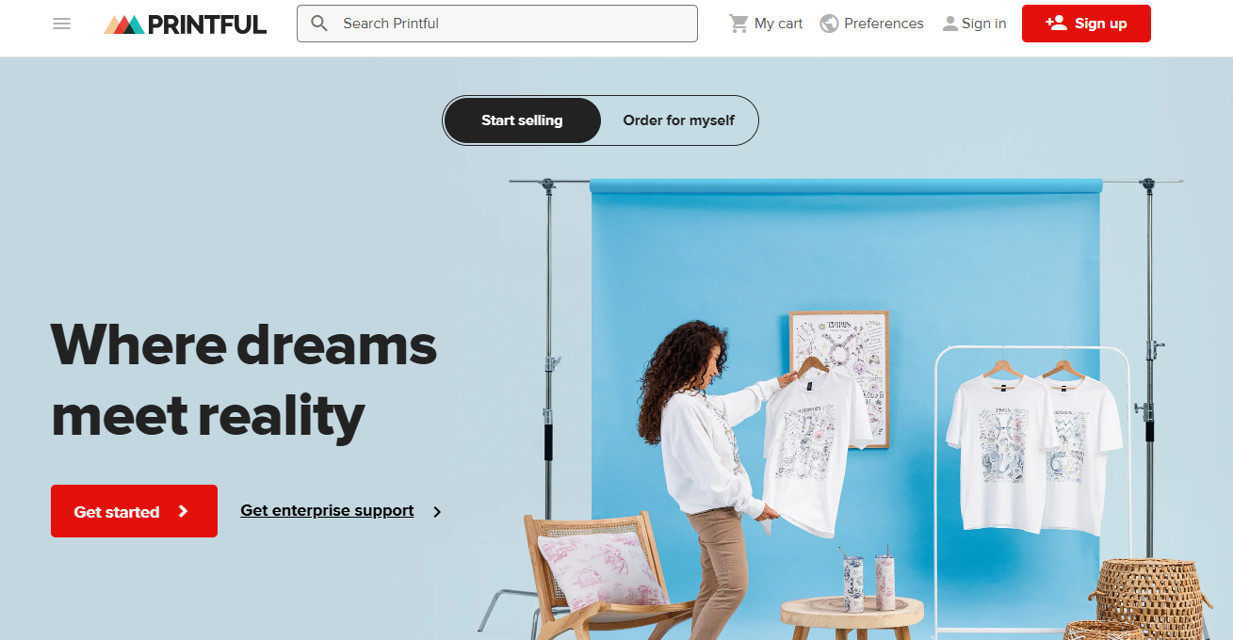Screen dimensions: 1233x640
Task: Open My cart from the header
Action: [767, 24]
